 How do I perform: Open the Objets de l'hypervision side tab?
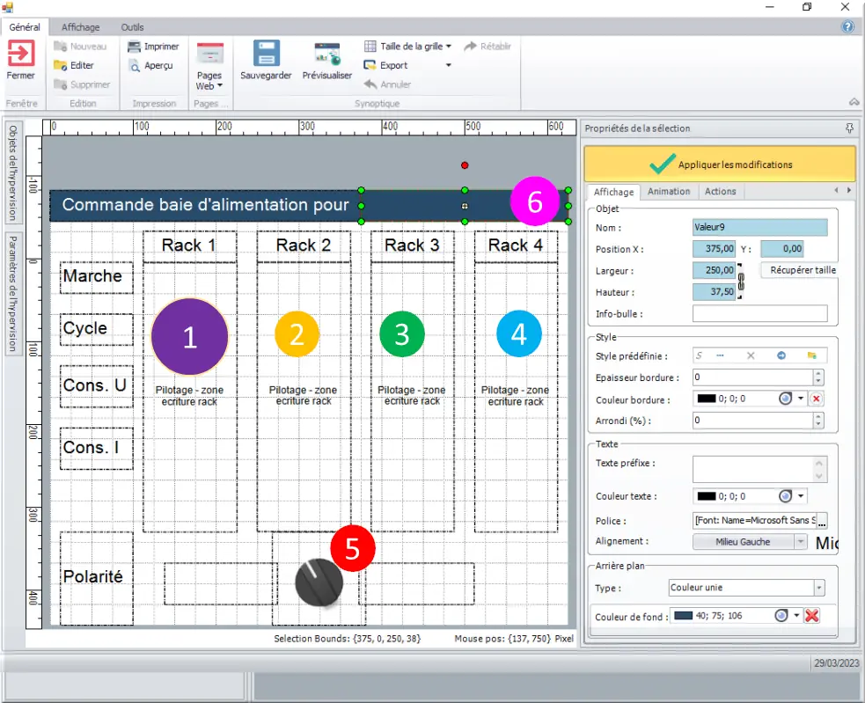click(x=12, y=172)
